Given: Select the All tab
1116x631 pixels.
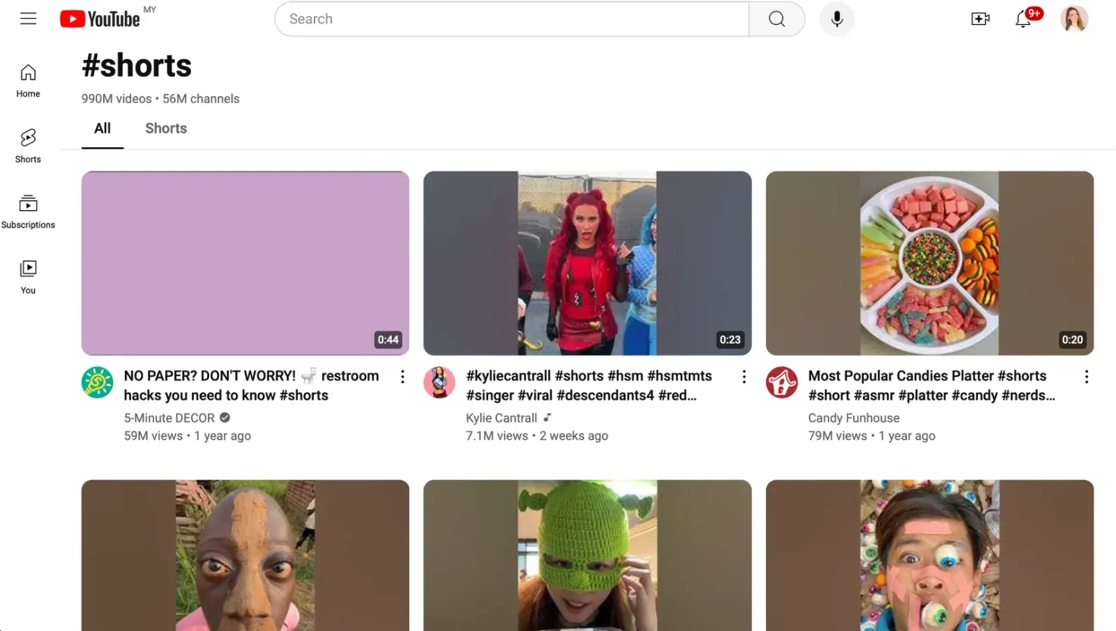Looking at the screenshot, I should (x=102, y=129).
